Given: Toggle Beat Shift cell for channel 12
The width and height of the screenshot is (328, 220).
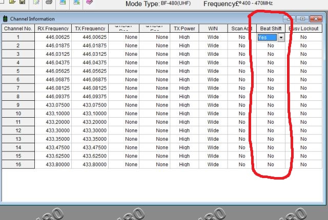Looking at the screenshot, I should tap(271, 131).
